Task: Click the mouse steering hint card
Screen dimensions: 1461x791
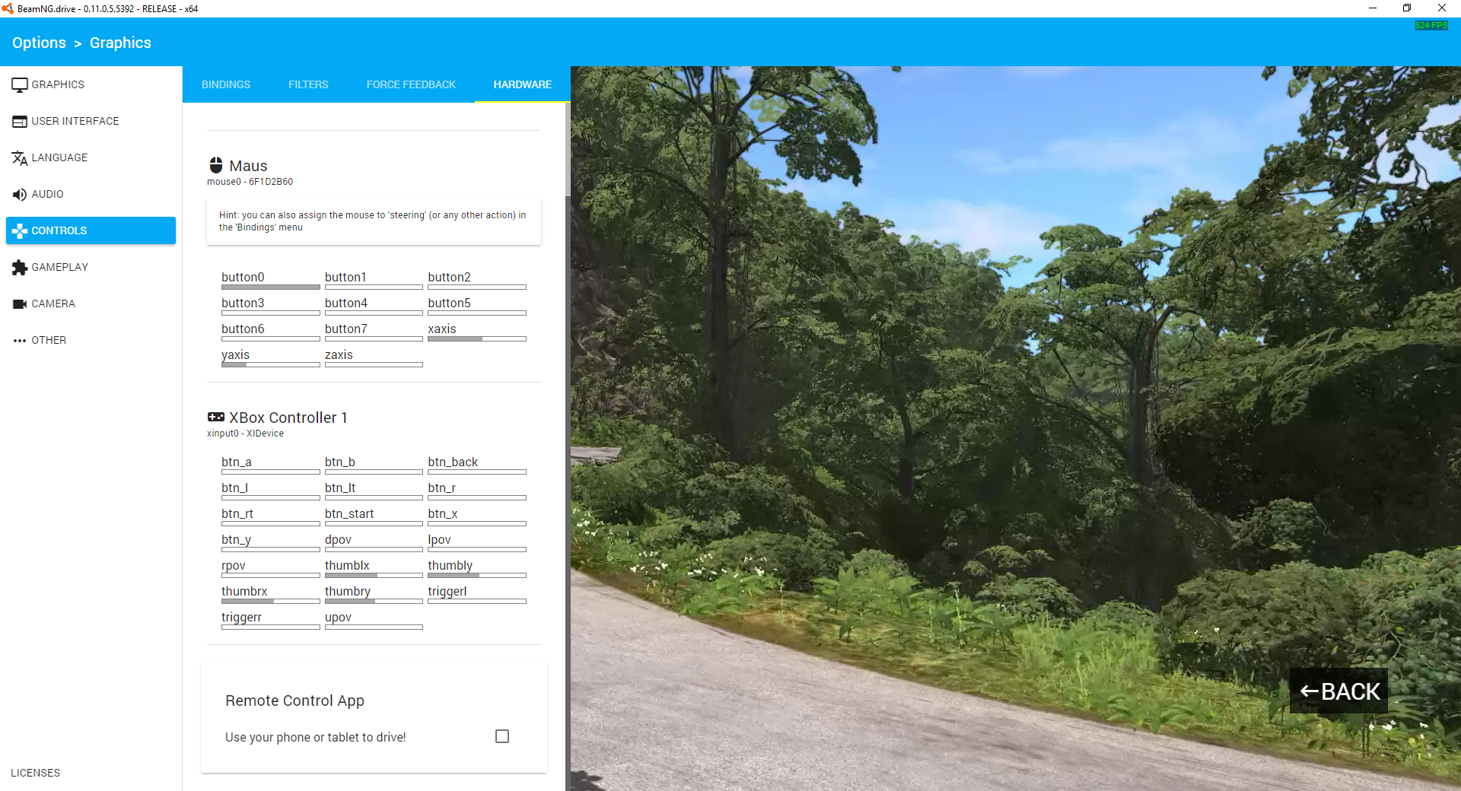Action: click(374, 221)
